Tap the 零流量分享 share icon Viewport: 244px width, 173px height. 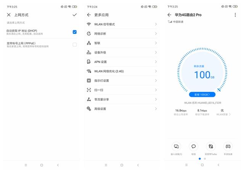pyautogui.click(x=89, y=99)
